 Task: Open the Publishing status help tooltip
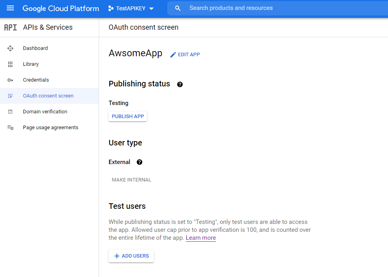tap(180, 84)
